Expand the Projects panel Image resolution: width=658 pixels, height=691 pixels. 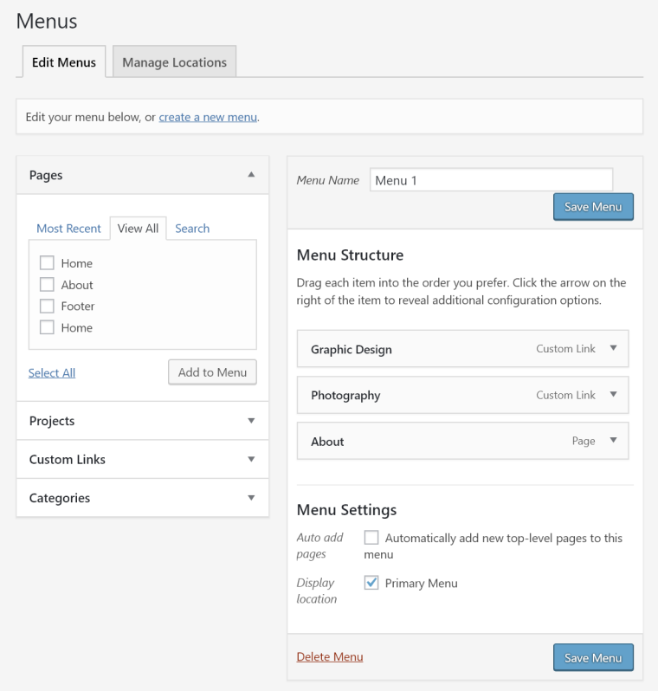tap(251, 421)
